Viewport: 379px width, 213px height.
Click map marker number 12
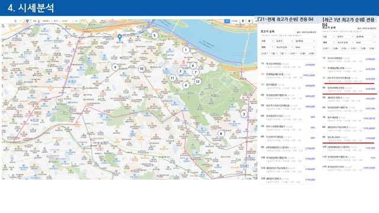click(198, 82)
